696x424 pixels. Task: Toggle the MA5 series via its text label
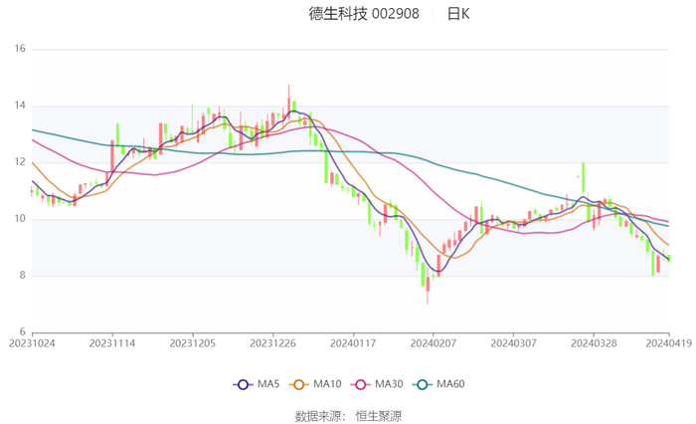(x=267, y=384)
